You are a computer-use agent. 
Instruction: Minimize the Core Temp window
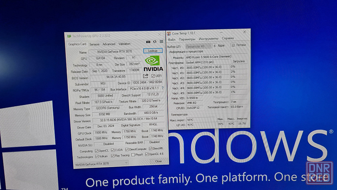pyautogui.click(x=221, y=32)
